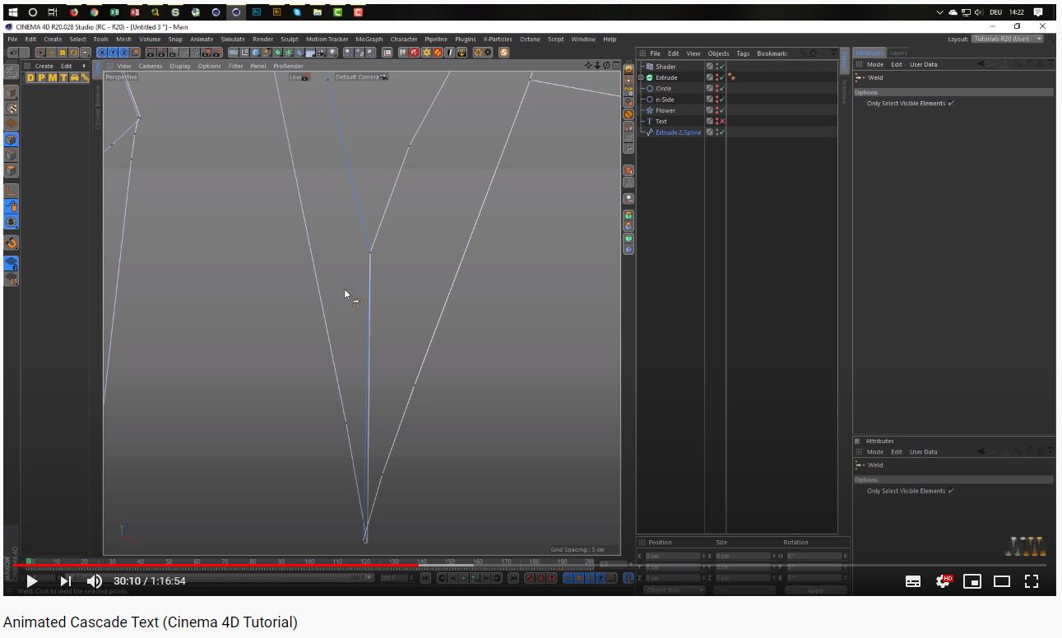The height and width of the screenshot is (638, 1062).
Task: Open Object Manager Objects menu
Action: (x=718, y=53)
